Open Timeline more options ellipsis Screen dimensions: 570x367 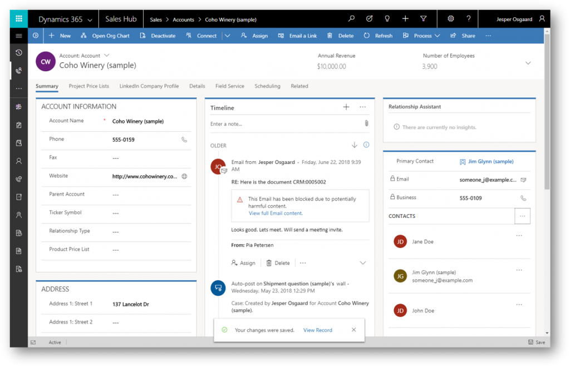(x=362, y=107)
